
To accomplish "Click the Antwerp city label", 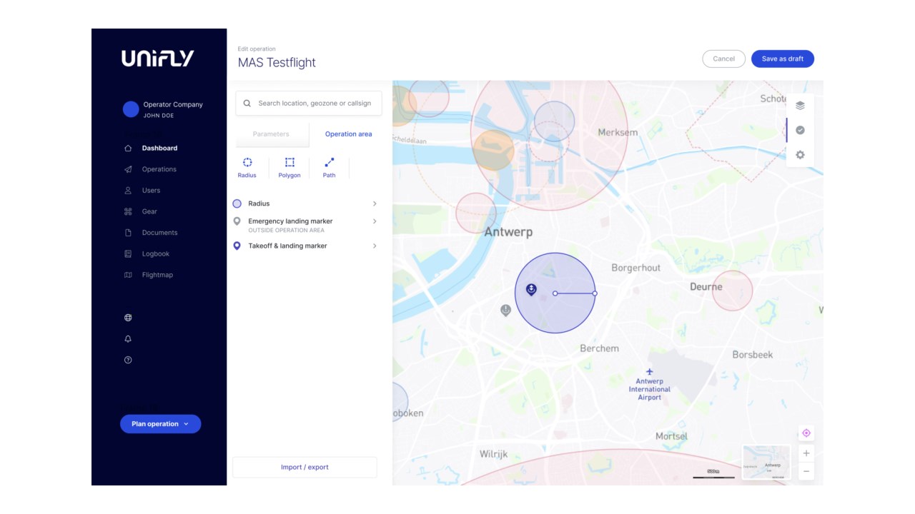I will [508, 232].
